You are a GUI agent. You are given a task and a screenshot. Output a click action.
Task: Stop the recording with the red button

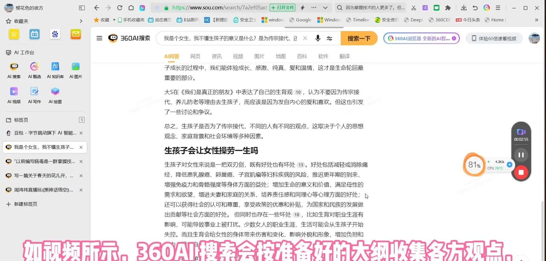tap(521, 172)
